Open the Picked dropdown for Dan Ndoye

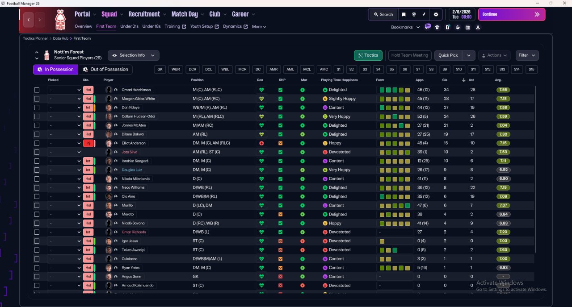(64, 108)
